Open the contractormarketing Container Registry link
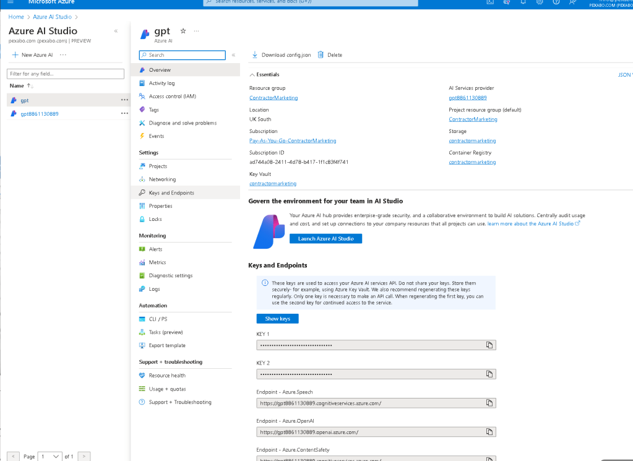Viewport: 633px width, 461px height. (x=472, y=162)
